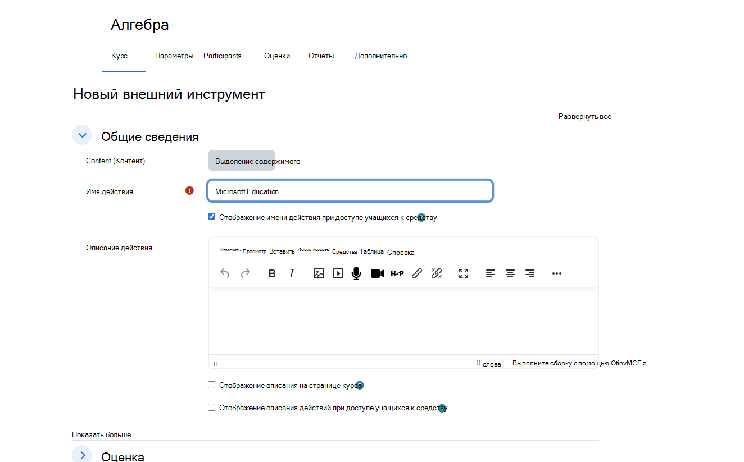Uncheck display activity name checkbox
This screenshot has width=744, height=462.
coord(212,217)
